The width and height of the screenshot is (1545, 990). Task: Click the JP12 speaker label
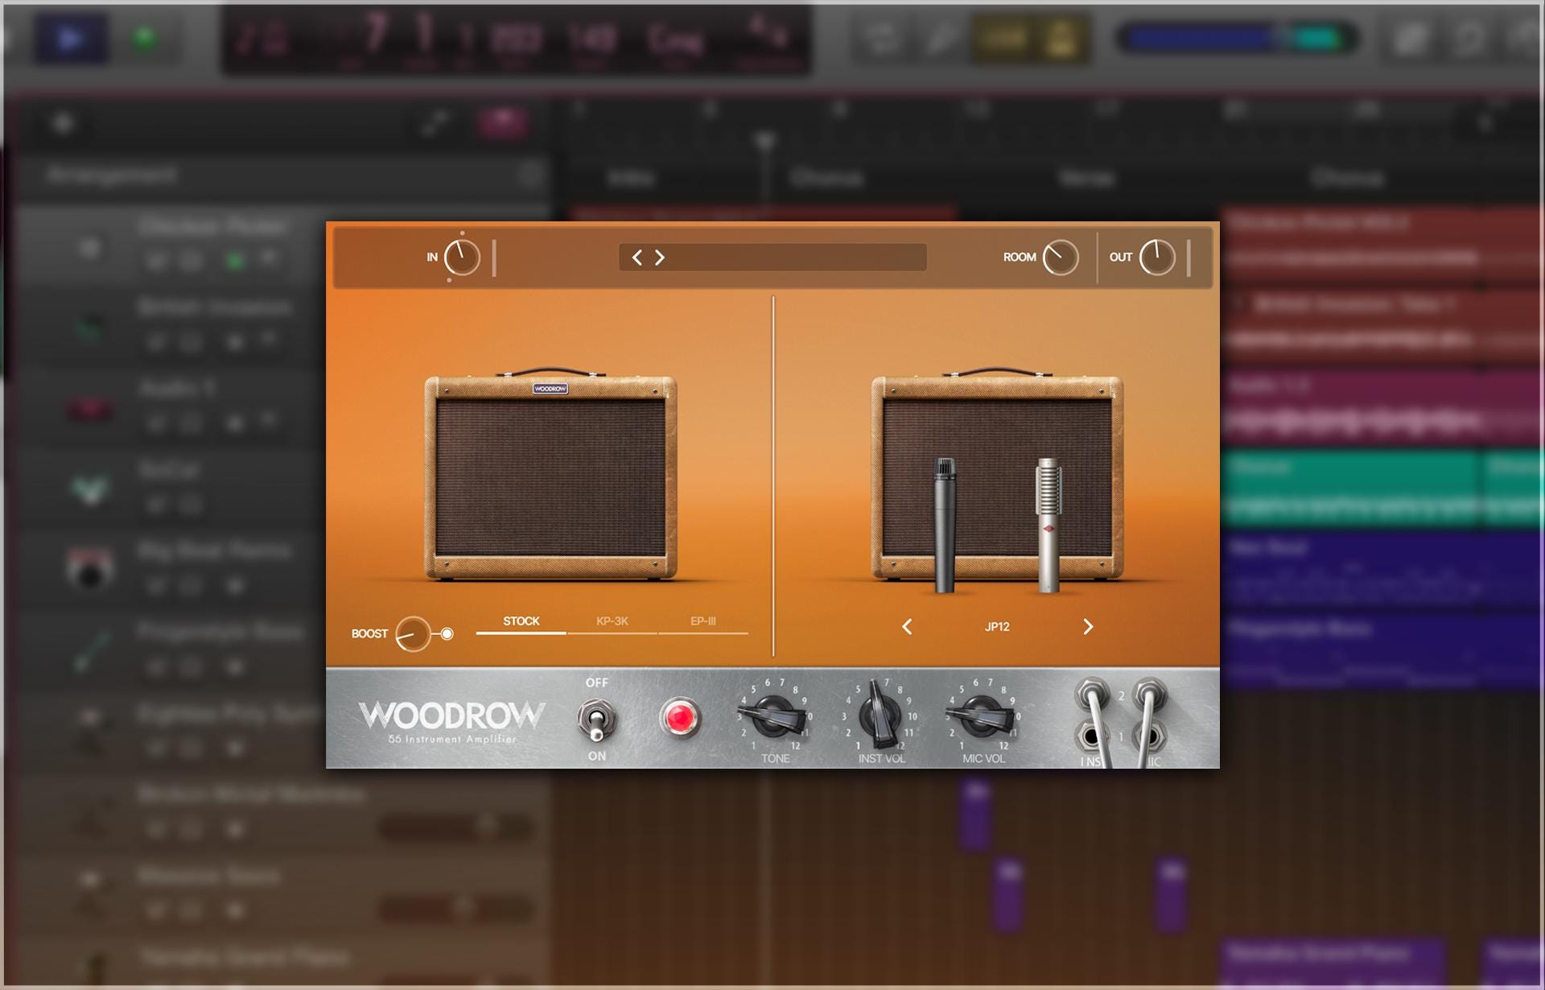click(997, 627)
